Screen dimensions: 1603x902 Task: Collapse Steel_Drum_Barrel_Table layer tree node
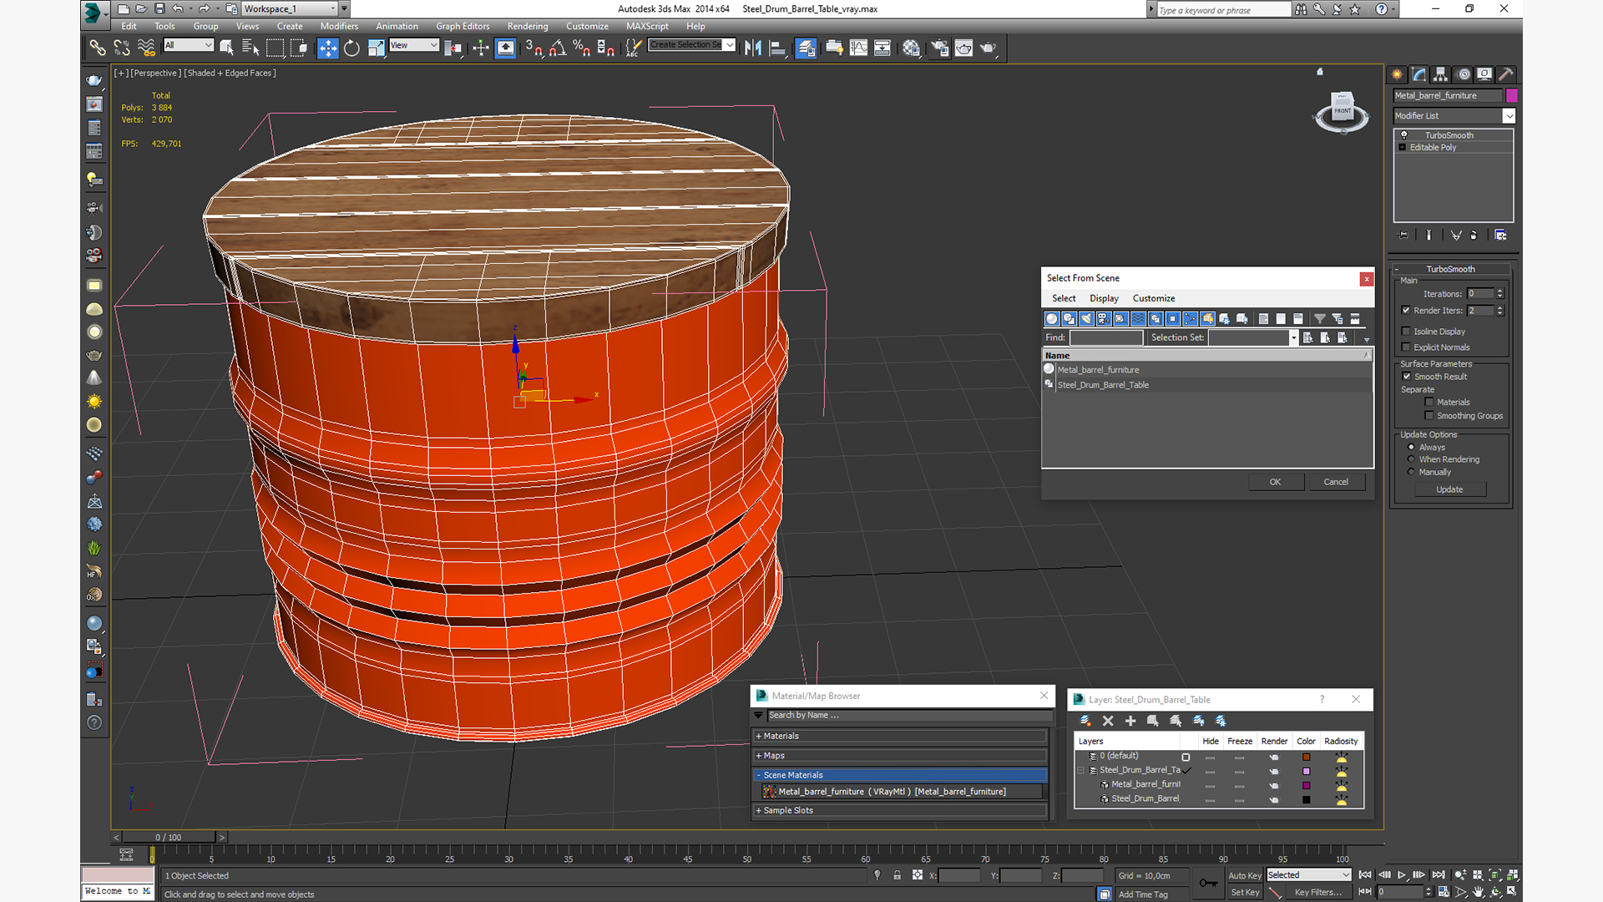1081,770
